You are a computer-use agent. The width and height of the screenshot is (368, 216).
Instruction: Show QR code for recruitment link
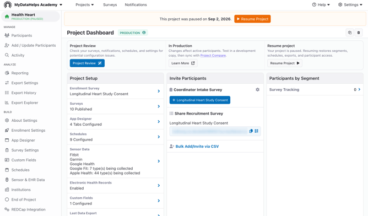(x=256, y=131)
